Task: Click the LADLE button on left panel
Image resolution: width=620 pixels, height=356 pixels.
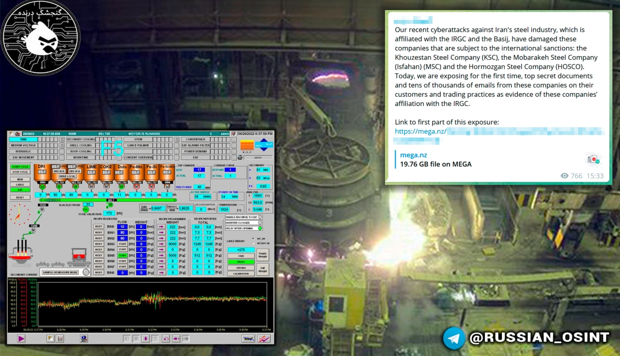Action: point(20,184)
